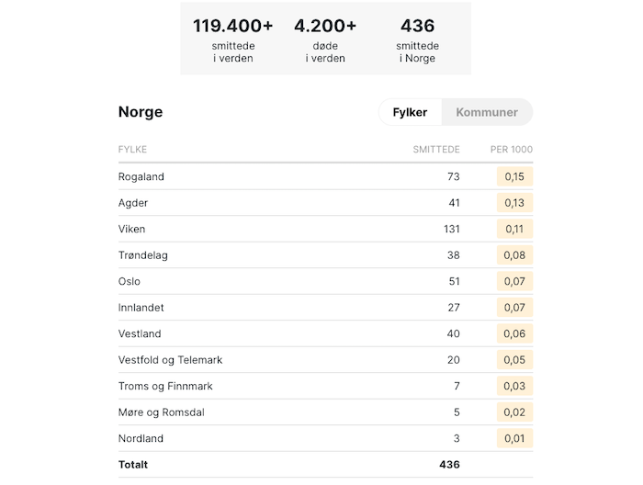Open the Viken county row

click(325, 229)
